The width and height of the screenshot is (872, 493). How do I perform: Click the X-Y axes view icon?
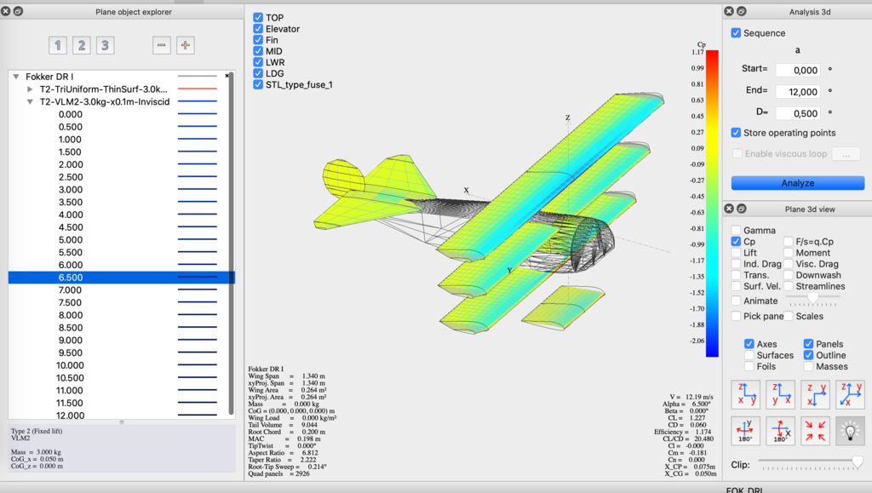pyautogui.click(x=816, y=394)
